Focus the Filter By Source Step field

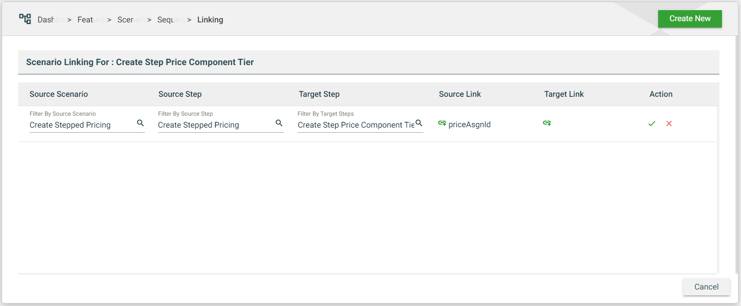215,125
